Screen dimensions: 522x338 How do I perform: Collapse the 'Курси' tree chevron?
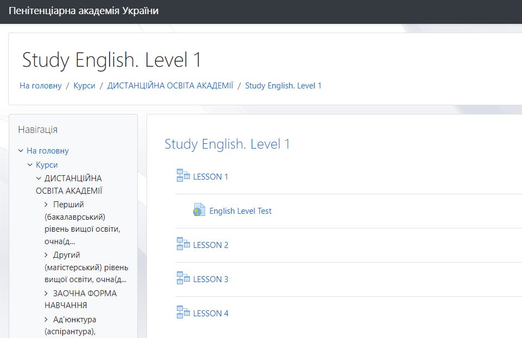click(30, 164)
